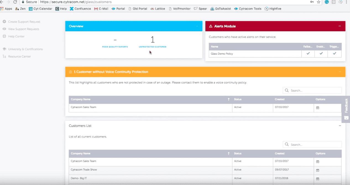Toggle Triggered checkmark for Glass Demo Policy
350x185 pixels.
335,53
